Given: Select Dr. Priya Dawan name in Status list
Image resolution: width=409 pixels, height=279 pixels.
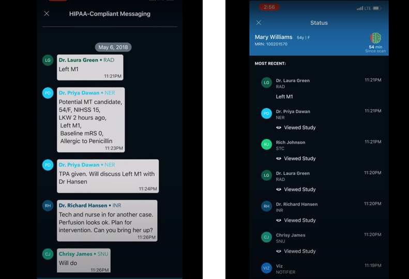Looking at the screenshot, I should [293, 112].
